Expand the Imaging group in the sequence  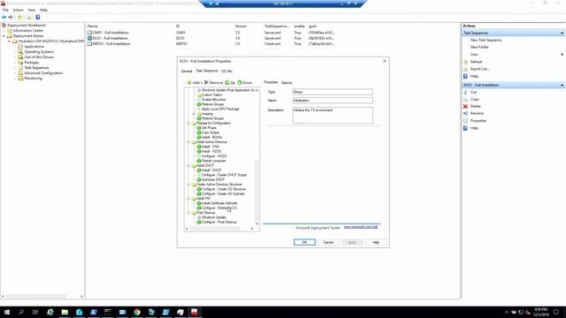click(x=195, y=114)
